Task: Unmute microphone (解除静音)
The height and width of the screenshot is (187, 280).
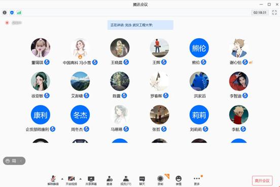Action: point(53,180)
